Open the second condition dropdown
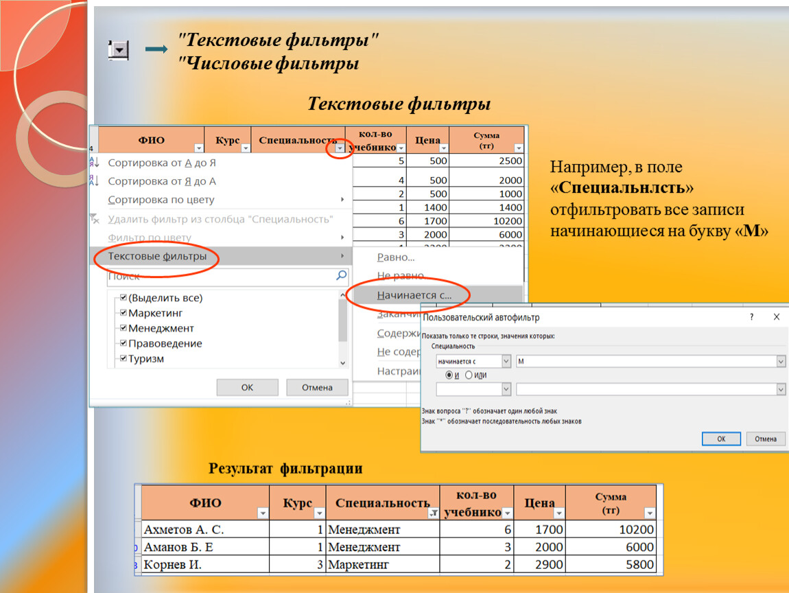This screenshot has width=789, height=593. tap(506, 389)
